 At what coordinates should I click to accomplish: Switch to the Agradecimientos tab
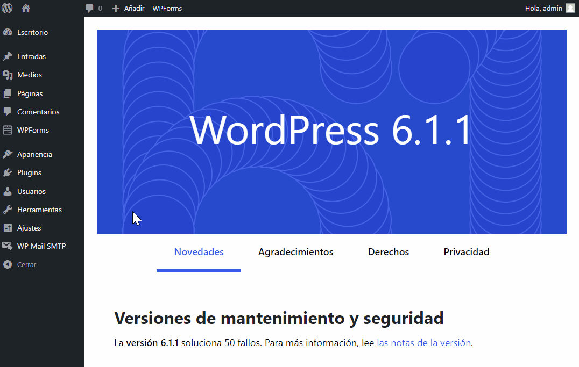(x=295, y=252)
